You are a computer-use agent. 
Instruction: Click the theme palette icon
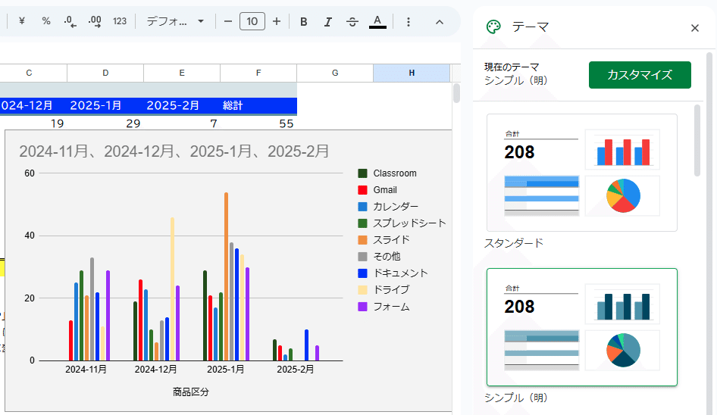pyautogui.click(x=493, y=27)
